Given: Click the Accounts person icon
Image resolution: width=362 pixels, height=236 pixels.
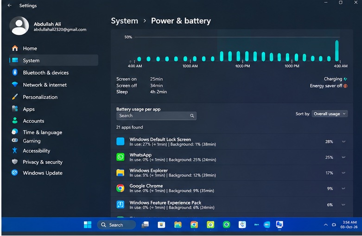Looking at the screenshot, I should 15,121.
